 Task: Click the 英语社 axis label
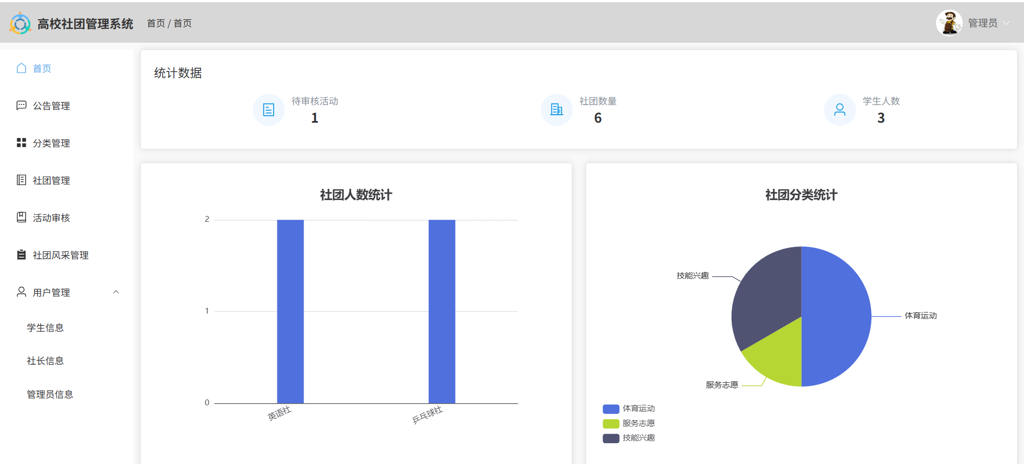(279, 413)
